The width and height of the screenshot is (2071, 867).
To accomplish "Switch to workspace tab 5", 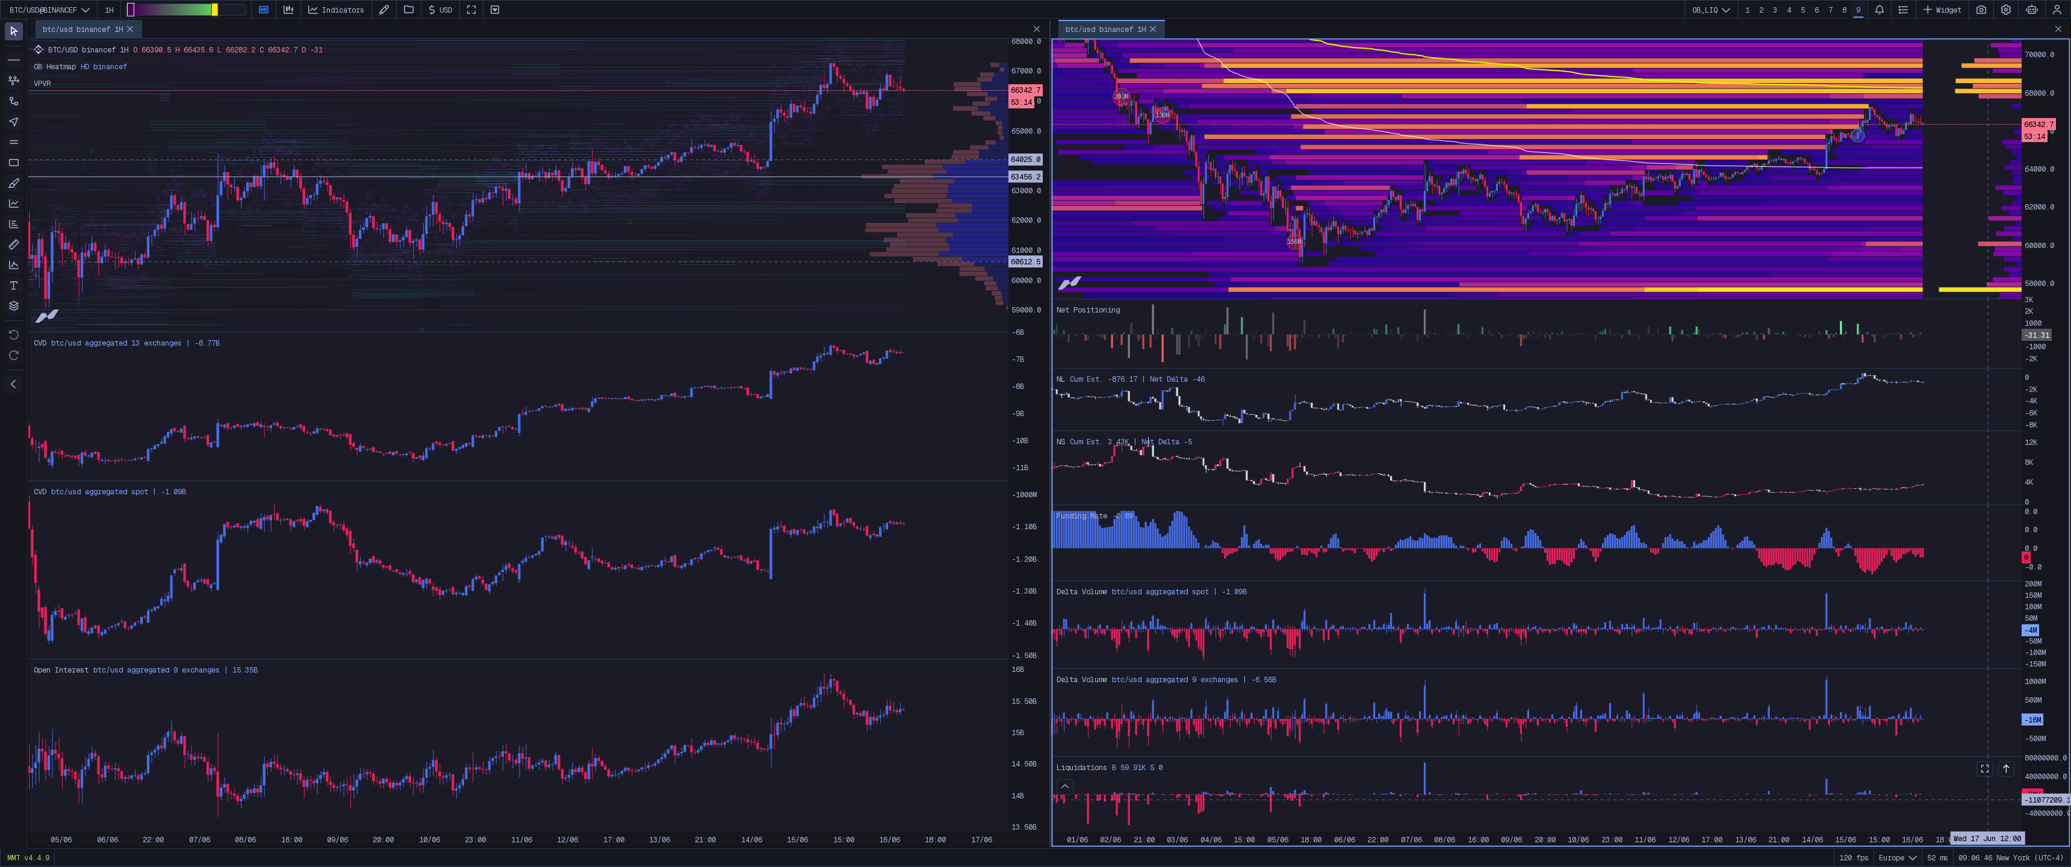I will [1802, 10].
